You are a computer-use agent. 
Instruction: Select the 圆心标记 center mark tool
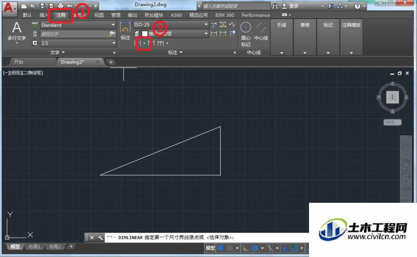point(246,34)
